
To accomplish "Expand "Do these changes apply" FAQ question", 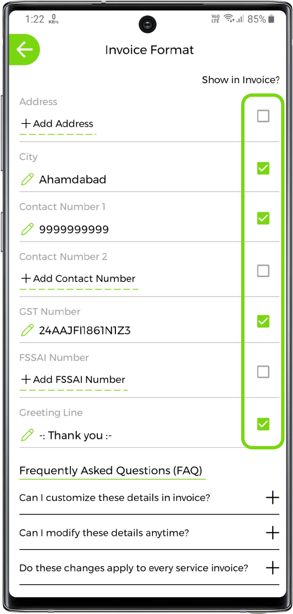I will tap(272, 568).
